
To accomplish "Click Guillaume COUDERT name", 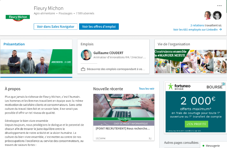I will [108, 53].
